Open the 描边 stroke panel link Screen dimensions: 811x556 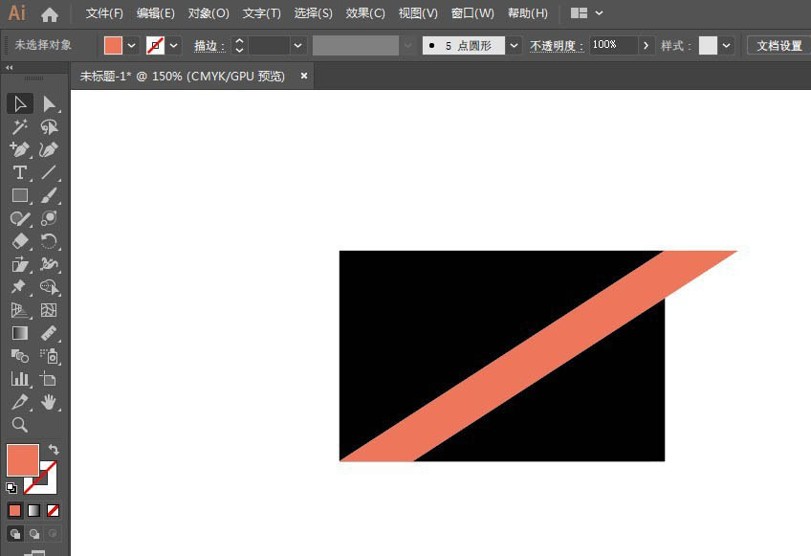click(209, 46)
